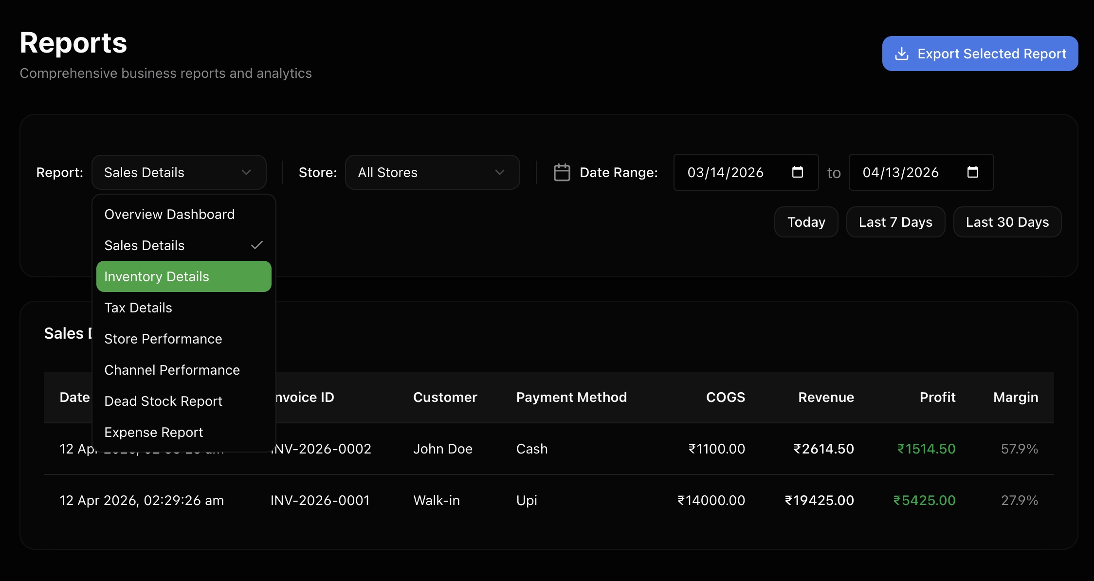Pick Store Performance from the list
The height and width of the screenshot is (581, 1094).
pyautogui.click(x=163, y=339)
